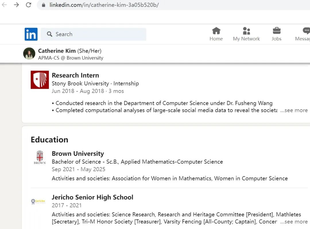Click the Jericho Senior High School logo
The image size is (310, 229).
(x=38, y=201)
